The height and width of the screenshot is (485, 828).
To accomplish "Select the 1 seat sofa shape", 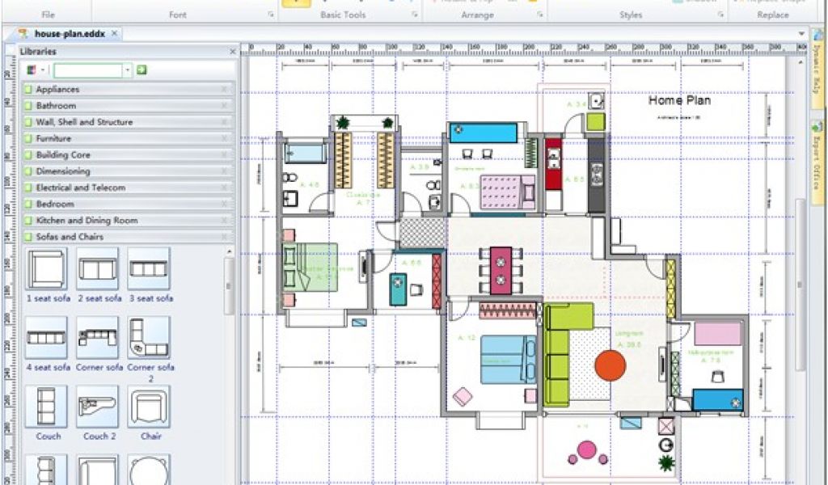I will [x=45, y=269].
